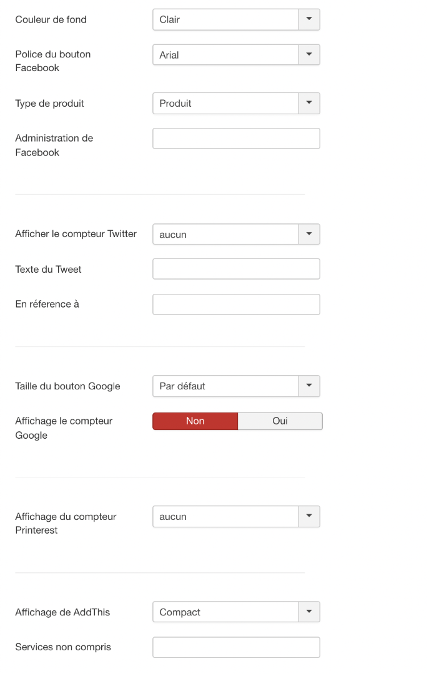Click the Texte du Tweet input field

coord(236,269)
